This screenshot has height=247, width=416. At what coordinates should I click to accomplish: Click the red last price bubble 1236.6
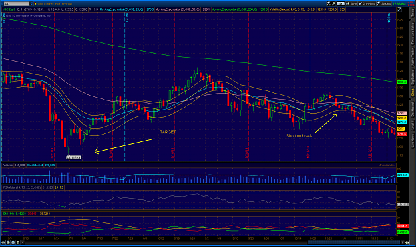(x=401, y=135)
